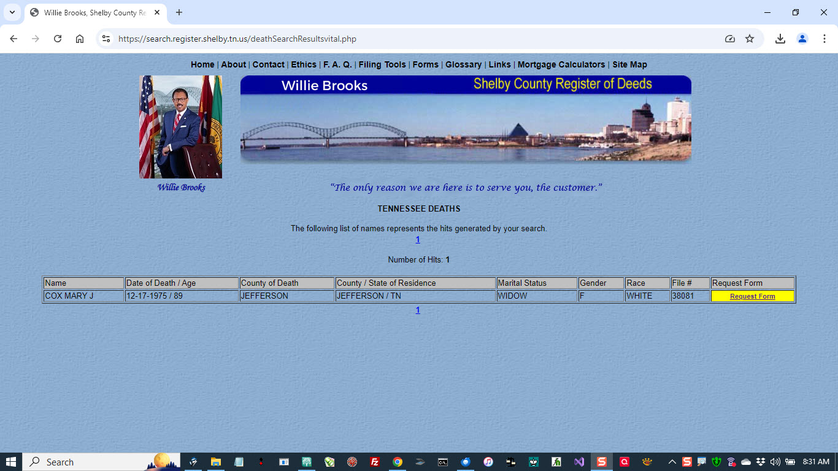Image resolution: width=838 pixels, height=471 pixels.
Task: Open a new browser tab
Action: [179, 12]
